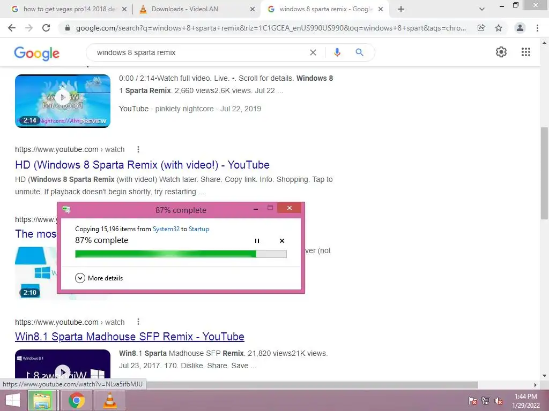Open Action Center flag tray icon
549x411 pixels.
[x=473, y=401]
